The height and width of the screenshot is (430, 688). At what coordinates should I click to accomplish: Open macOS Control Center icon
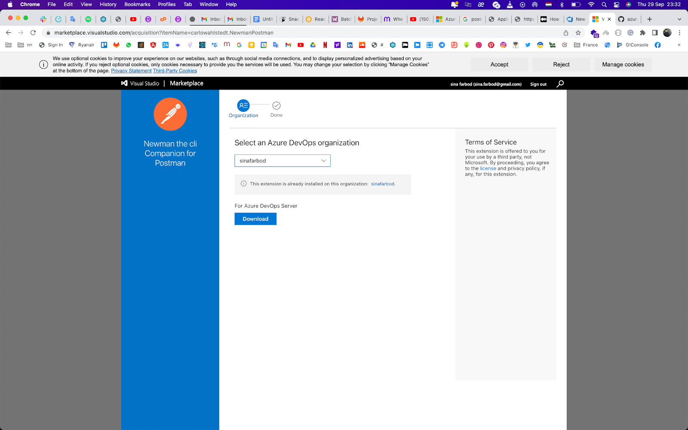point(617,4)
